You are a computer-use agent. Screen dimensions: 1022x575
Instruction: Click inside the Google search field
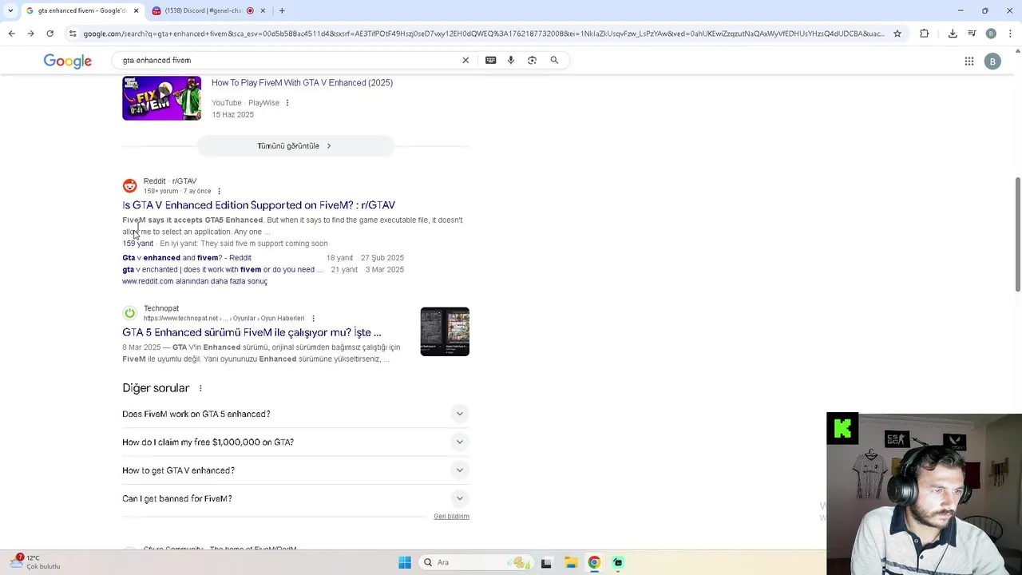[x=287, y=60]
